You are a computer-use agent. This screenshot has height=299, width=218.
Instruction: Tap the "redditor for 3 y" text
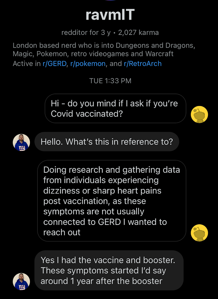coord(86,32)
